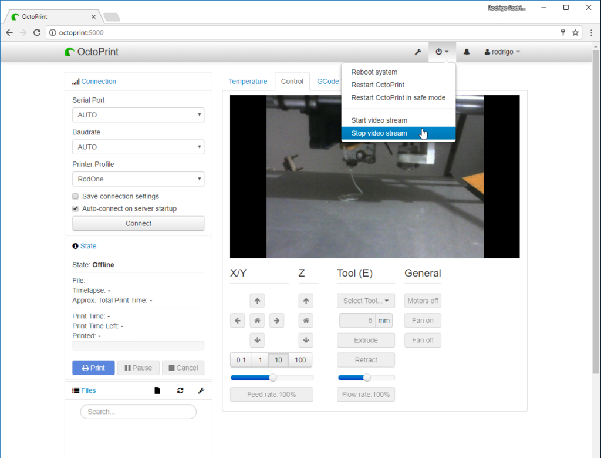601x458 pixels.
Task: Click the Extrude button
Action: click(366, 340)
